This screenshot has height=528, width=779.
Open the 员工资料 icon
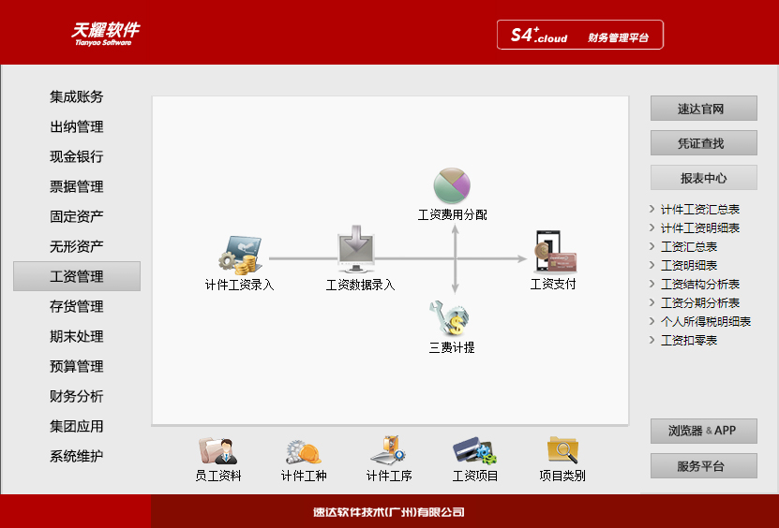tap(217, 450)
